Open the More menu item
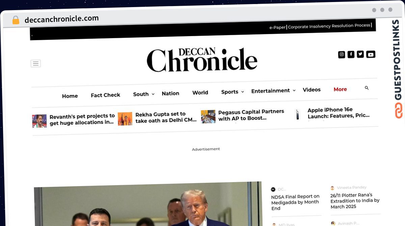The height and width of the screenshot is (226, 405). [x=340, y=89]
